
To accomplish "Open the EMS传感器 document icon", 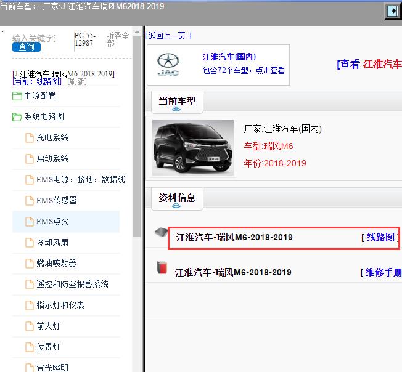I will [x=30, y=201].
